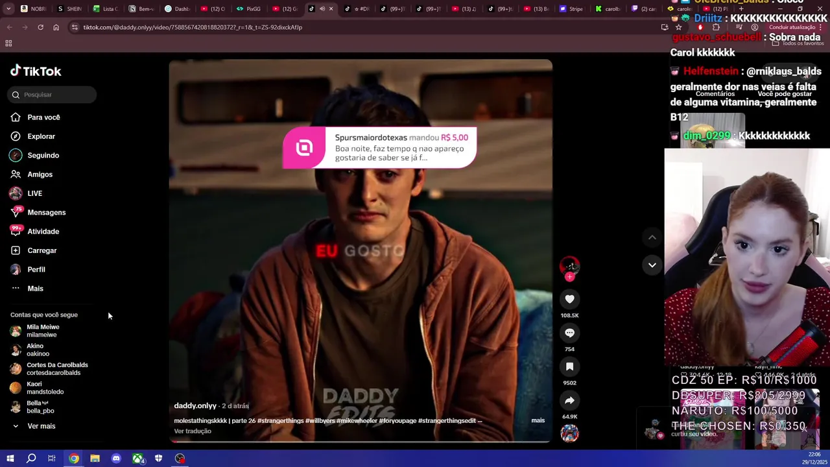Screen dimensions: 830x467
Task: Open Windows Security shield on taskbar
Action: click(x=158, y=459)
